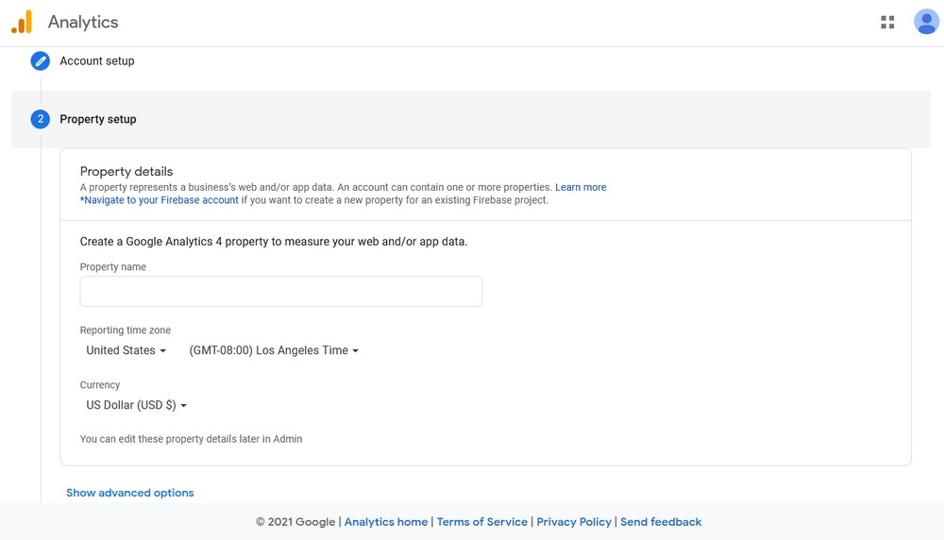
Task: Open the Learn more link
Action: [581, 187]
